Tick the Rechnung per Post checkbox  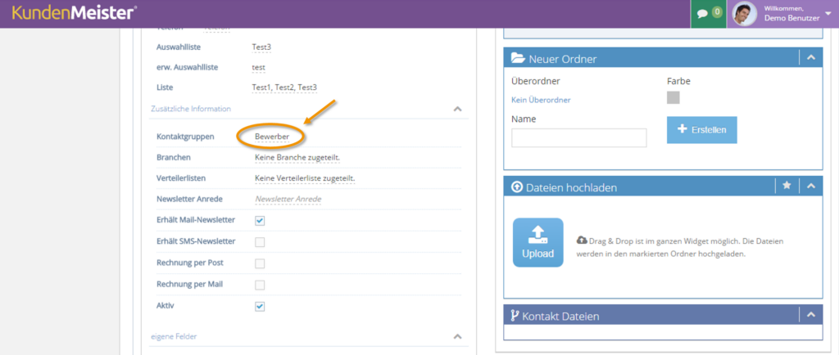point(260,263)
